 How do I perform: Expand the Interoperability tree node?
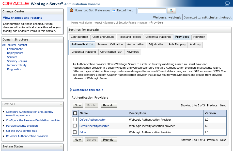click(4, 65)
